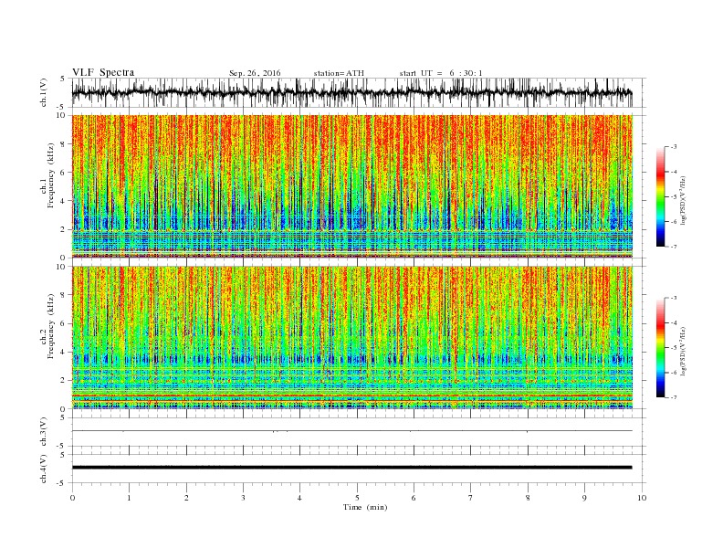
Task: Click the -3 label on ch.1 color bar
Action: [x=674, y=147]
